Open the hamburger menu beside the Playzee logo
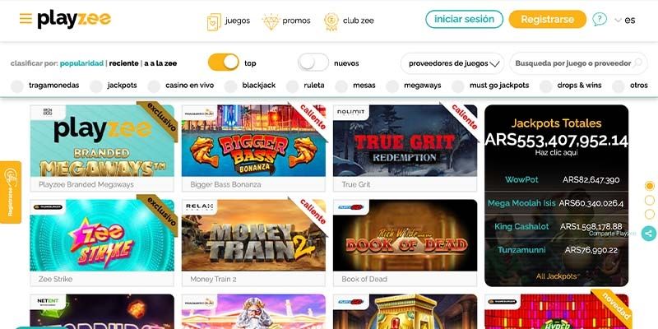Viewport: 658px width, 329px height. (x=25, y=18)
